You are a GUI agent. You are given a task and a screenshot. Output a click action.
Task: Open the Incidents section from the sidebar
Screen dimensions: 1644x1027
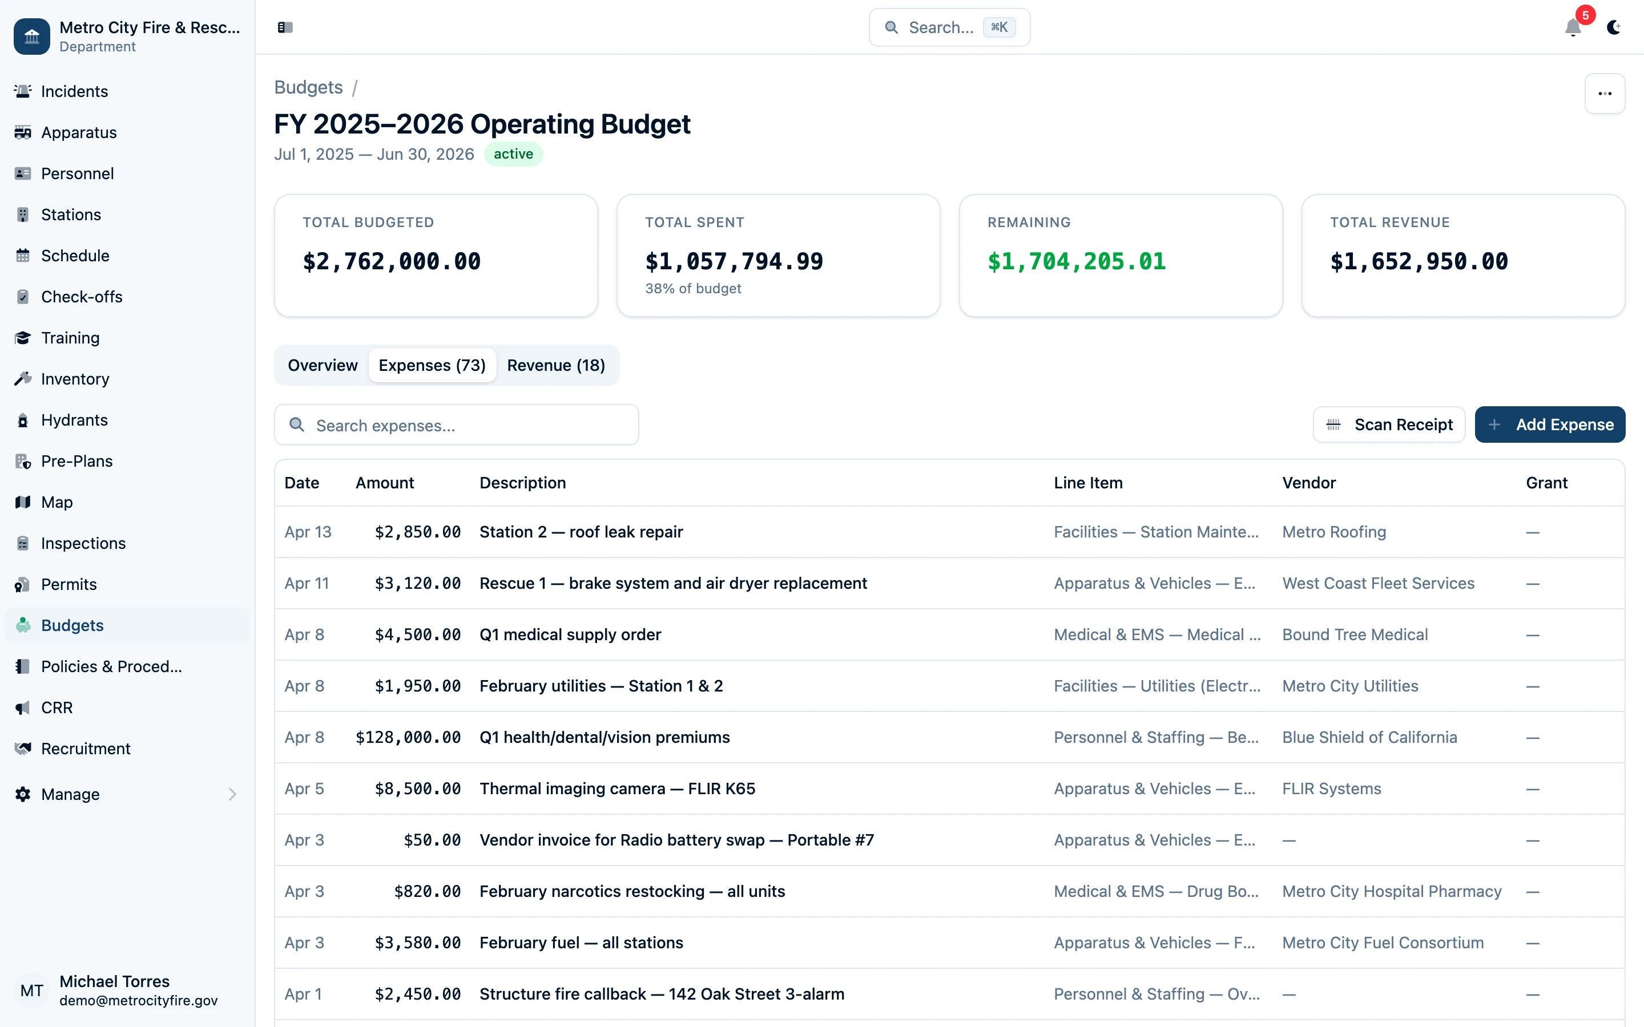click(x=74, y=91)
